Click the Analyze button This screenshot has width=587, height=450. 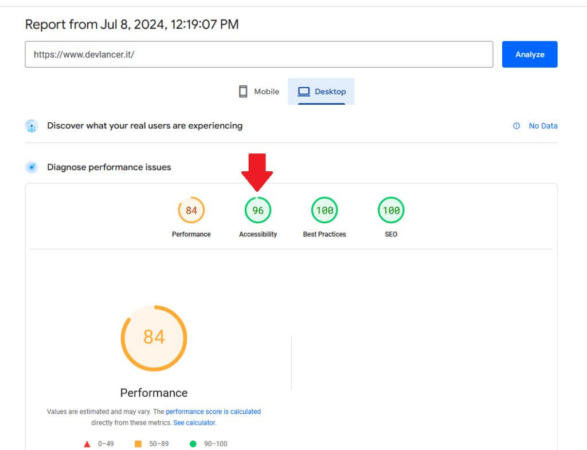pos(529,54)
